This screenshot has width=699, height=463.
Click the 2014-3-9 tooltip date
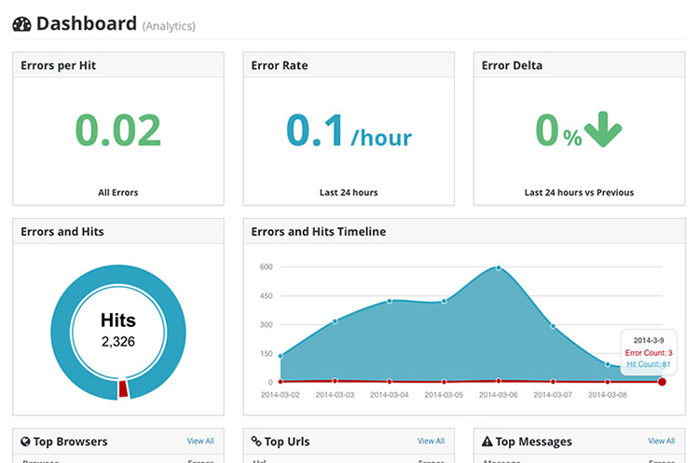649,340
